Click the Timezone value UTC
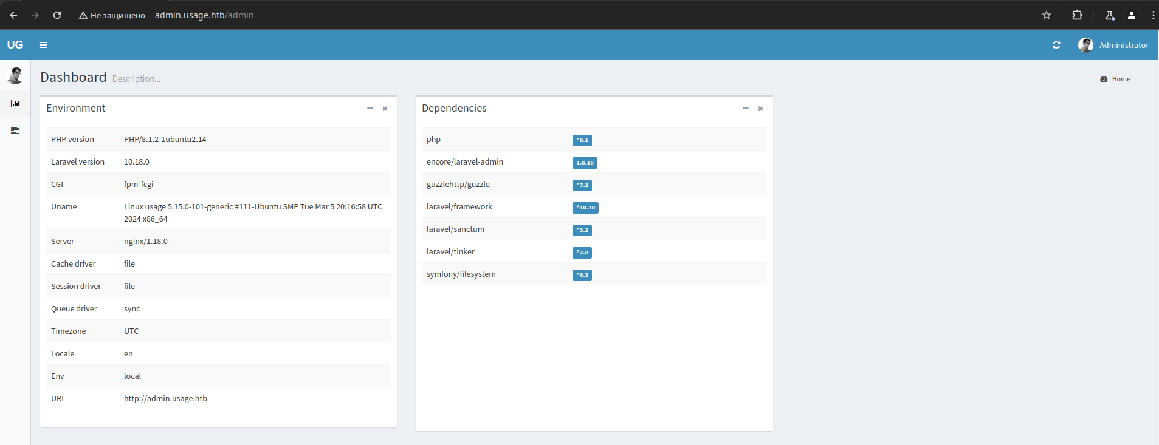Screen dimensions: 1159x445 [131, 331]
